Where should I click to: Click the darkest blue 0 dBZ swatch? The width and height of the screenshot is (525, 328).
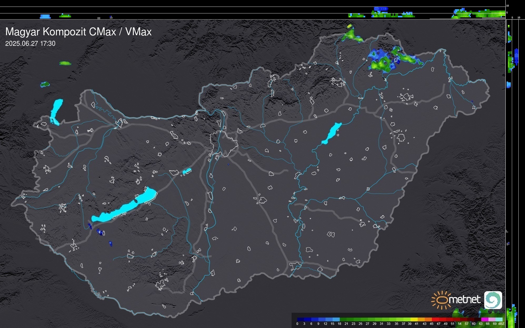click(x=301, y=319)
